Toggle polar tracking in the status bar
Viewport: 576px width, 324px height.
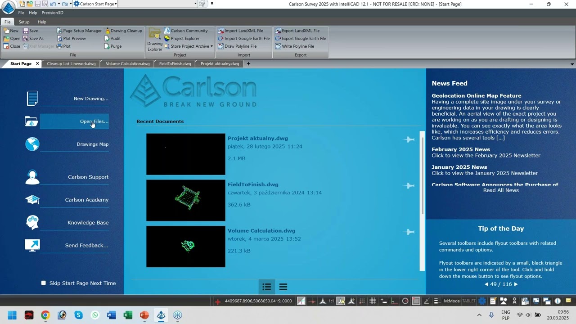point(405,301)
